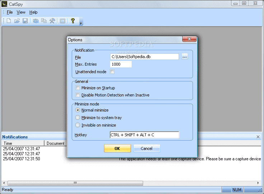Click the scroll left arrow in Notifications
264x194 pixels.
(4, 183)
